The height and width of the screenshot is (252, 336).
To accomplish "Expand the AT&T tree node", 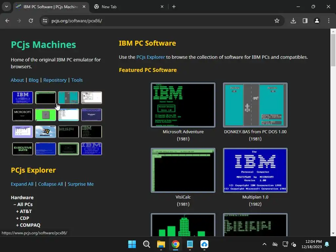I will point(24,211).
